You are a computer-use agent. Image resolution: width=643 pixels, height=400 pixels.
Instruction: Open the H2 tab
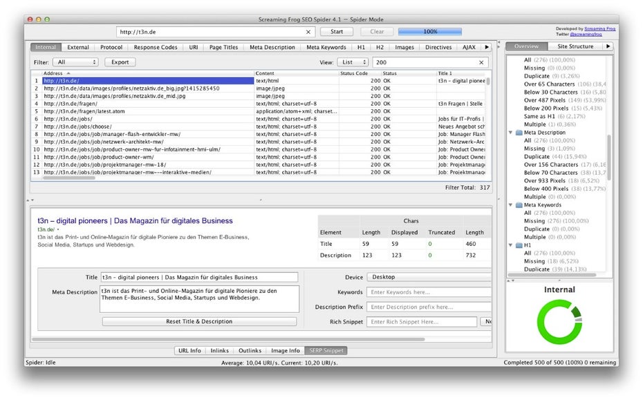pyautogui.click(x=380, y=47)
